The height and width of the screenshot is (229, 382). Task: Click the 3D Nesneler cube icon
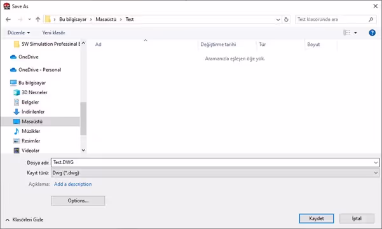tap(17, 92)
